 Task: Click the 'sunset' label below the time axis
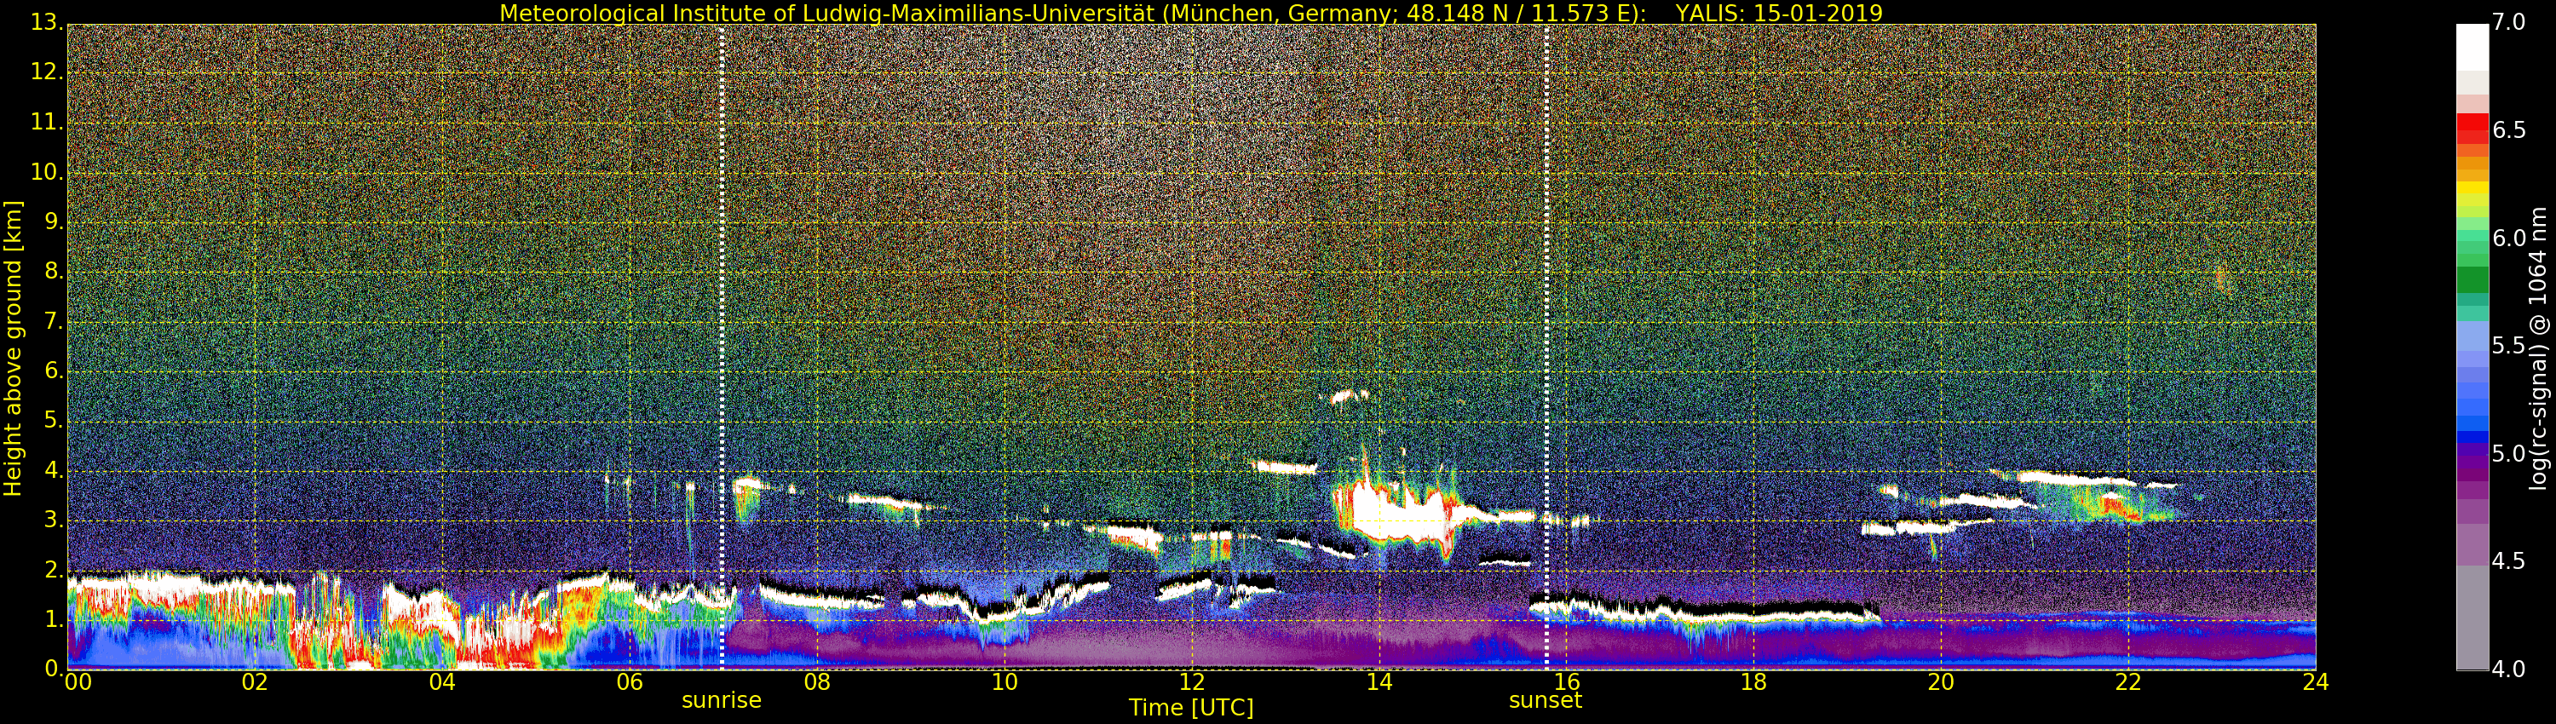(x=1545, y=700)
